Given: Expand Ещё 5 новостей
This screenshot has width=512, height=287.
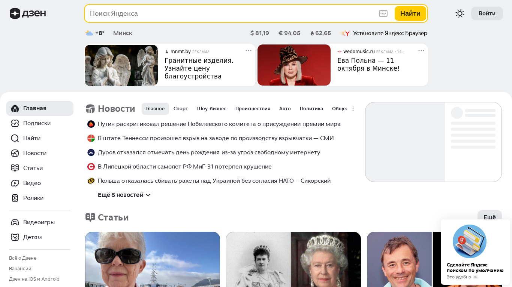Looking at the screenshot, I should pos(124,195).
